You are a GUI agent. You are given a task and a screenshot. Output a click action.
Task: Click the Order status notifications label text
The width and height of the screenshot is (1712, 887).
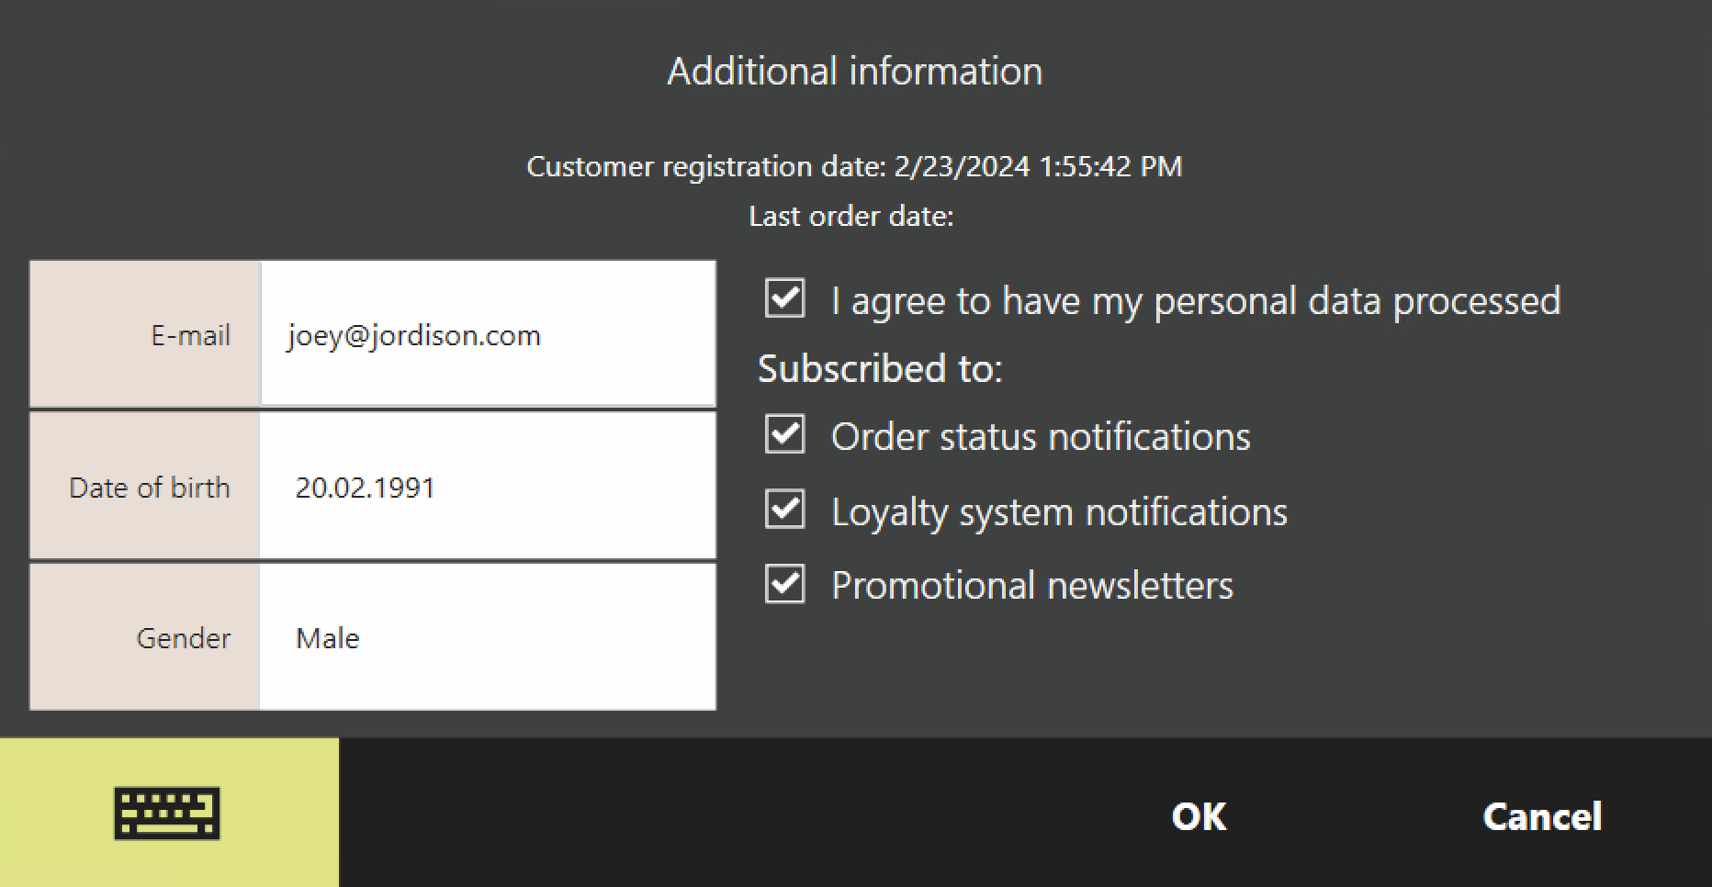click(1041, 436)
